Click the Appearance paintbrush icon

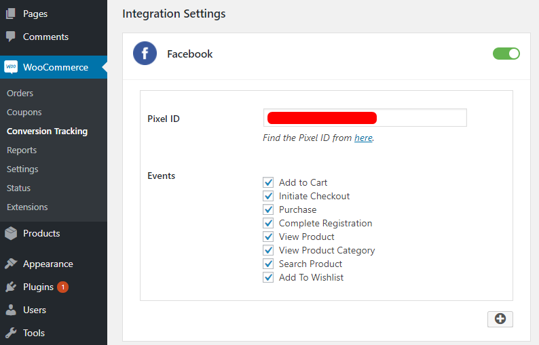[11, 264]
